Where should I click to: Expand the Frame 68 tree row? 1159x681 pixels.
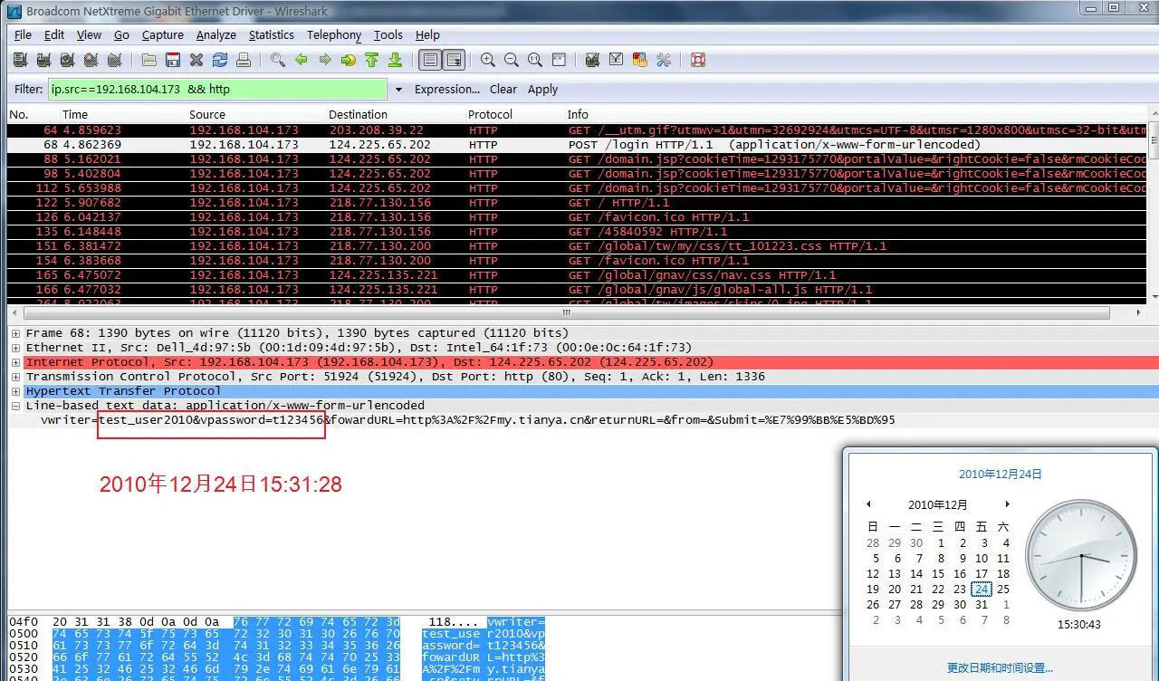pos(16,333)
